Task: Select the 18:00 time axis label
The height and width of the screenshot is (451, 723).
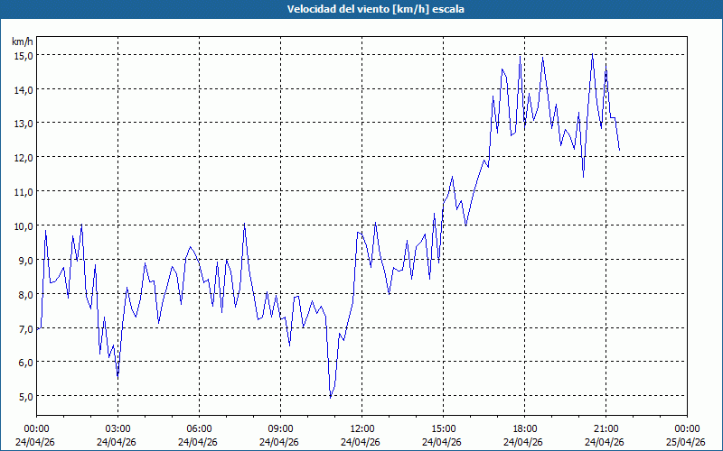Action: click(x=524, y=428)
